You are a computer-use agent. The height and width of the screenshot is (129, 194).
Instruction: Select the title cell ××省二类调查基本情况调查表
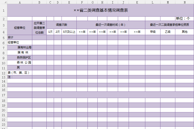coord(100,10)
